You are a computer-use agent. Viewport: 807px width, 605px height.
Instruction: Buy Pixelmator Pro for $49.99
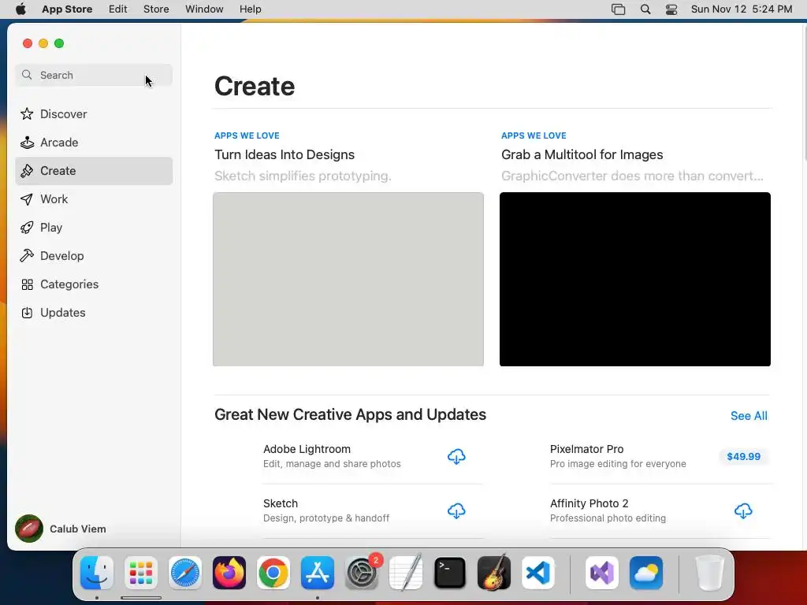[x=743, y=456]
